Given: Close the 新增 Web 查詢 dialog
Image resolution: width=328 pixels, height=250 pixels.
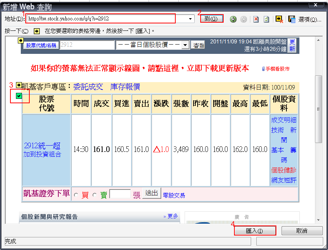Looking at the screenshot, I should [x=315, y=5].
